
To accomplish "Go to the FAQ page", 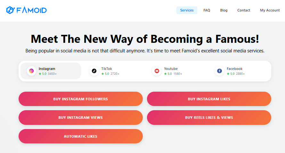I will click(x=207, y=10).
